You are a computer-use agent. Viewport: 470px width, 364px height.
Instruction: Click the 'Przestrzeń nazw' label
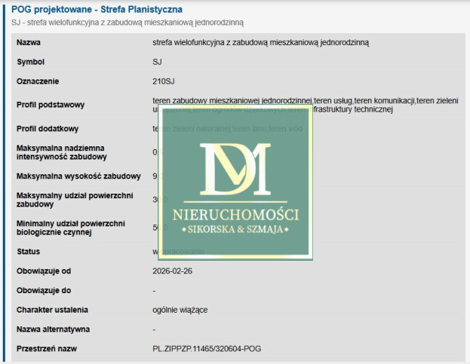(x=47, y=349)
